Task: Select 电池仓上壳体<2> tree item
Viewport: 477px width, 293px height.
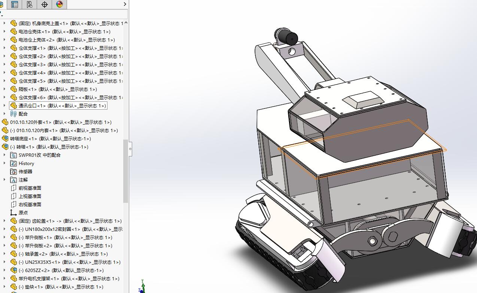Action: point(67,40)
